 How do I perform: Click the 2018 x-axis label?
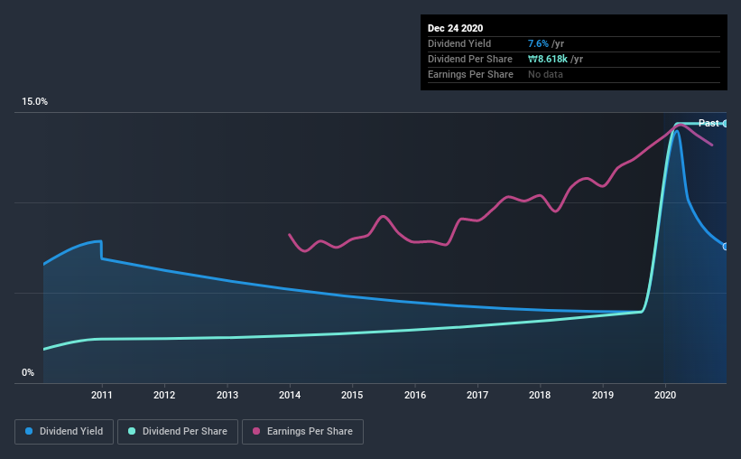tap(540, 395)
